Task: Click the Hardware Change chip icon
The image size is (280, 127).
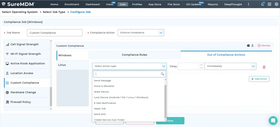Action: (x=7, y=92)
